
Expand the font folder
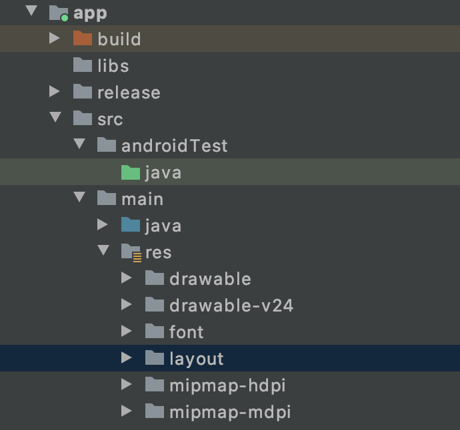click(127, 331)
